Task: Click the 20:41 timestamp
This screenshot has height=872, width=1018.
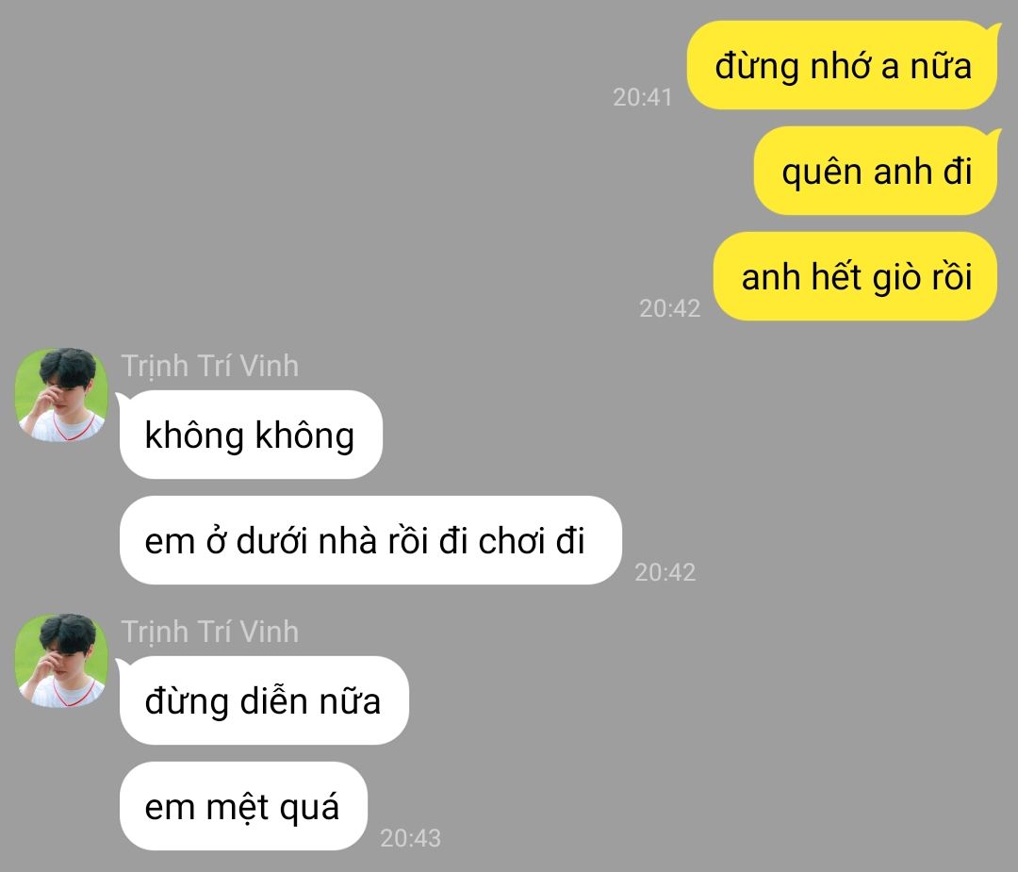Action: (642, 97)
